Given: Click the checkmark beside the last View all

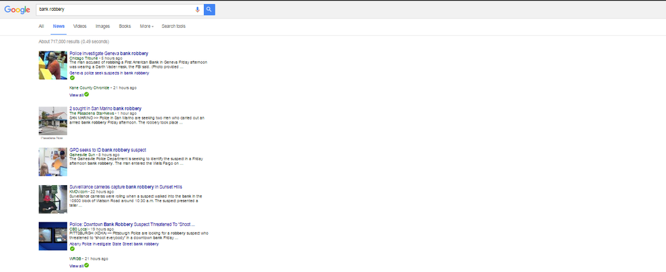Looking at the screenshot, I should [87, 265].
